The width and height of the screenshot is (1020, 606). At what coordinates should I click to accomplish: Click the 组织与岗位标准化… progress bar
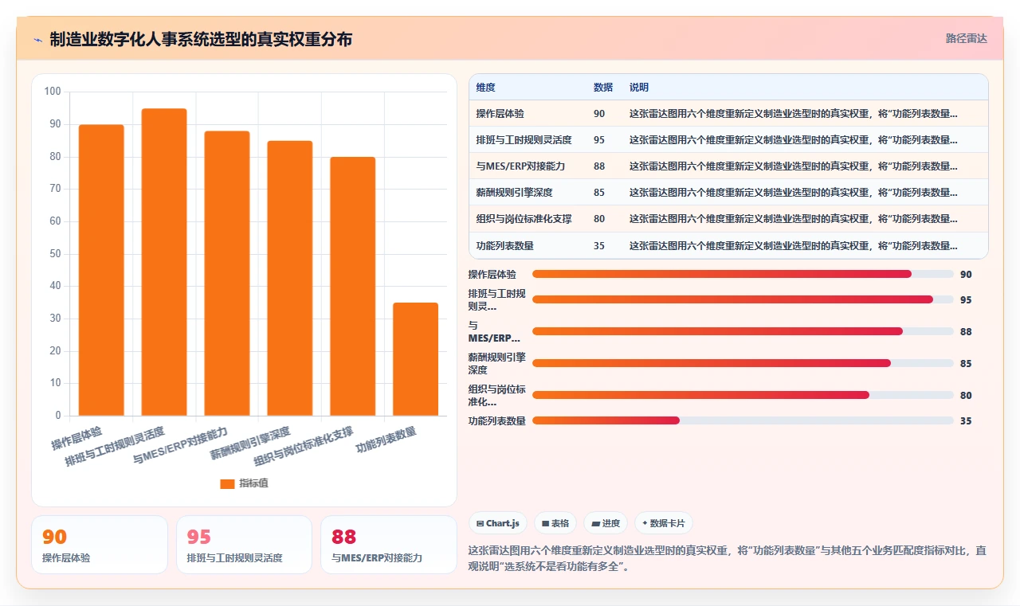pyautogui.click(x=743, y=395)
